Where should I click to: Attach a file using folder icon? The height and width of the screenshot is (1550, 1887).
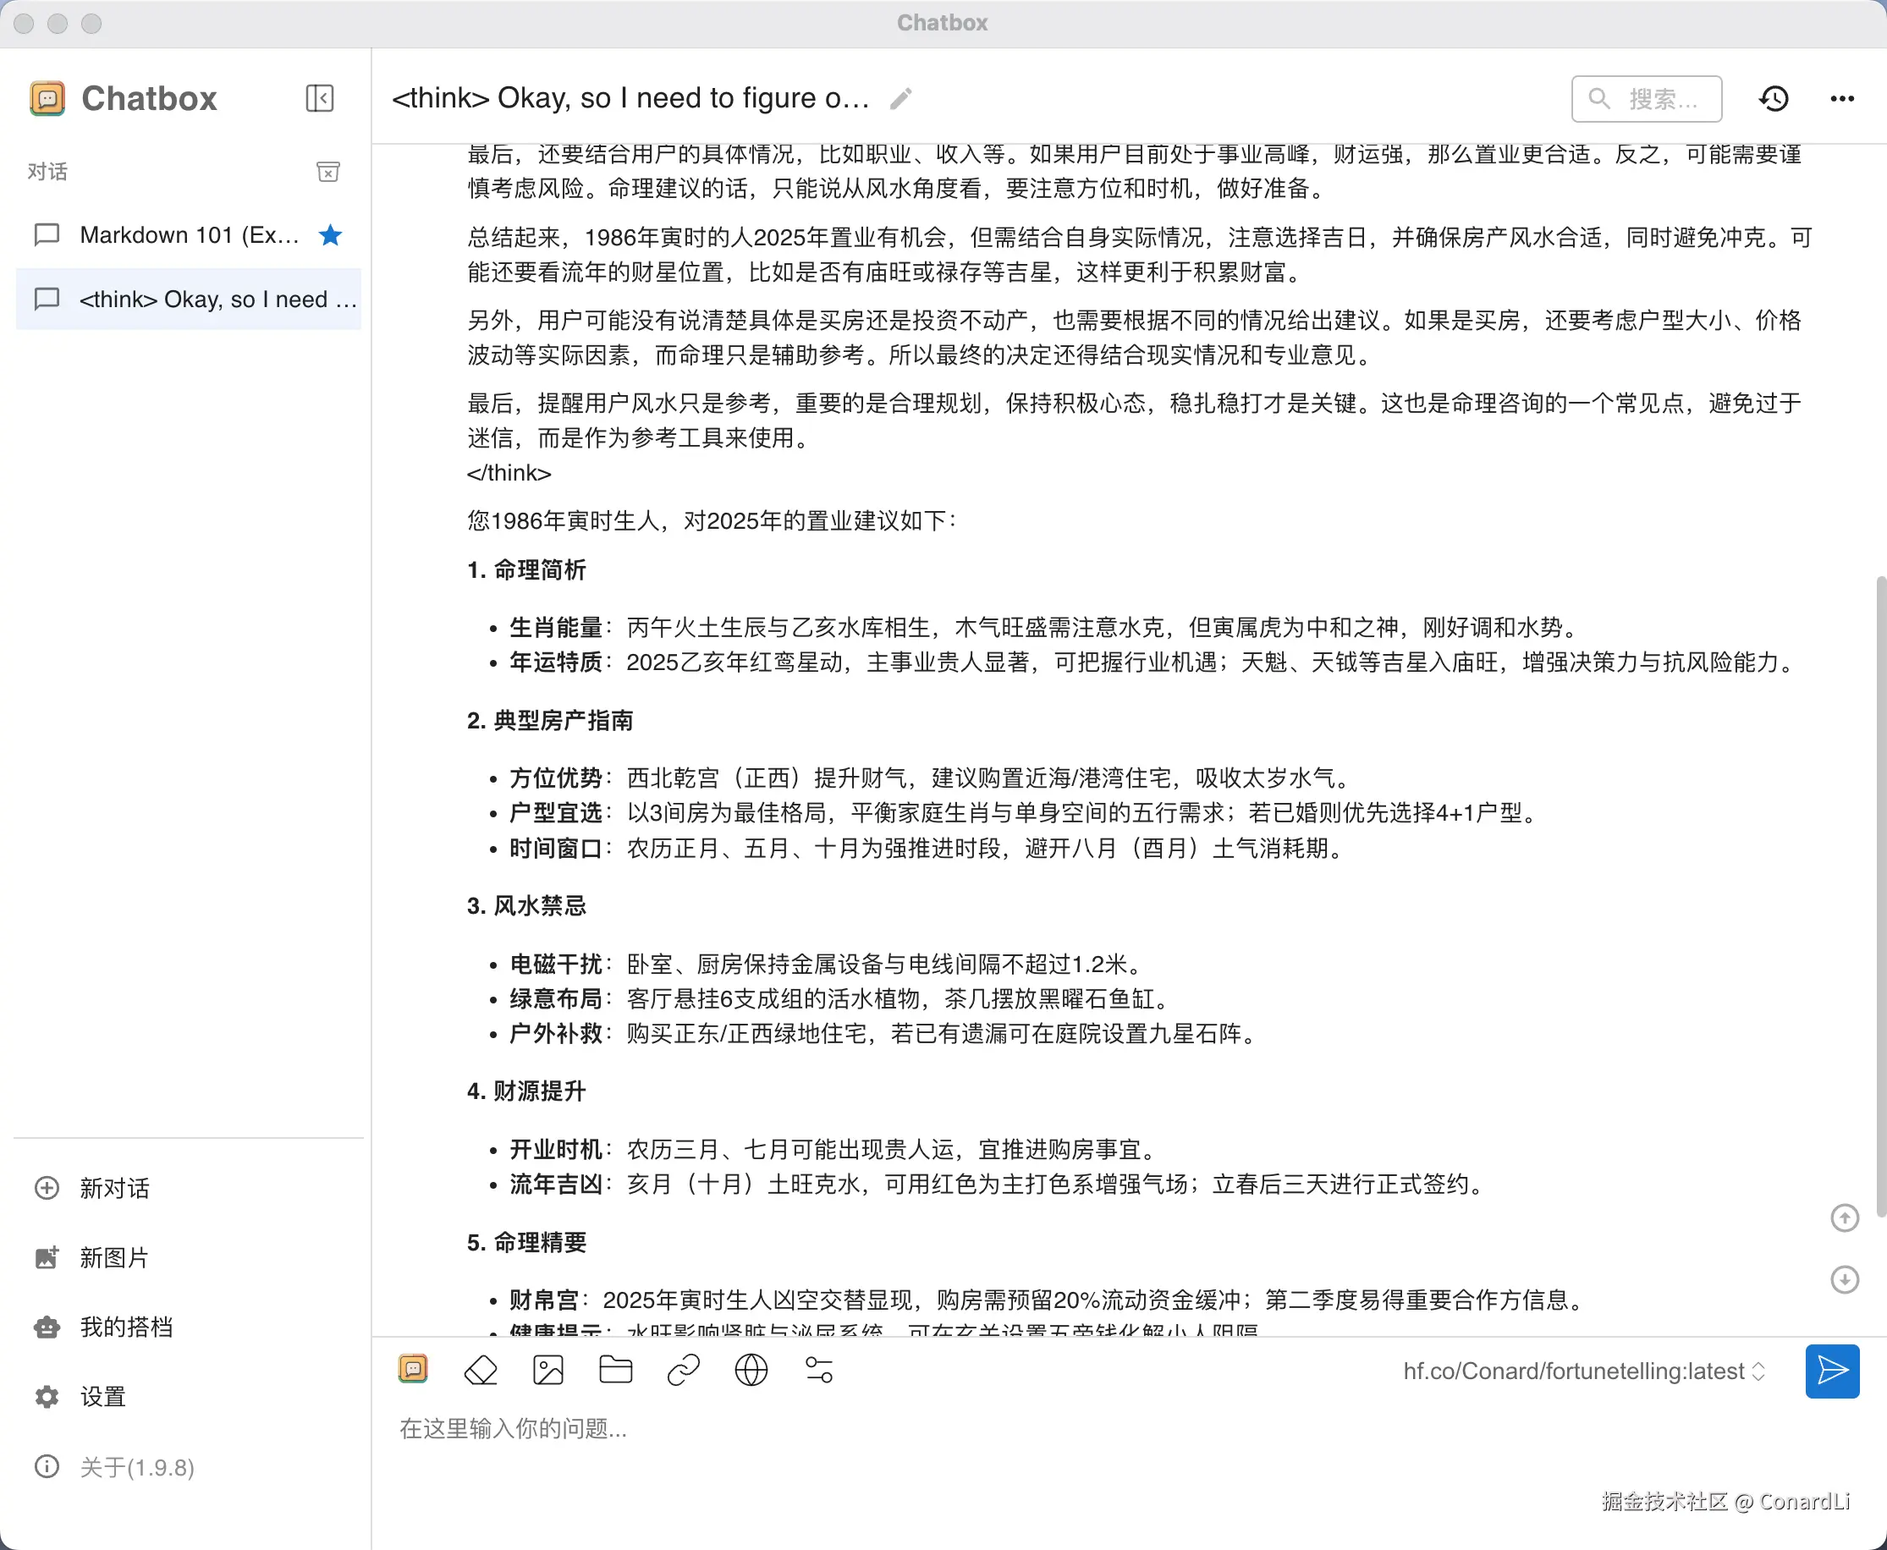click(x=615, y=1370)
